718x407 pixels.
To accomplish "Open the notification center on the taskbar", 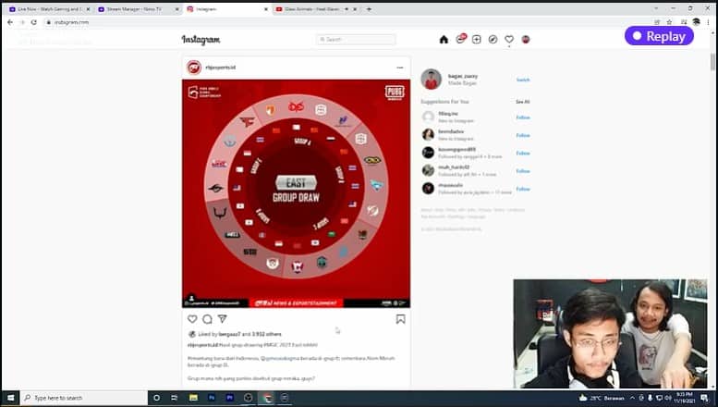I will tap(704, 398).
